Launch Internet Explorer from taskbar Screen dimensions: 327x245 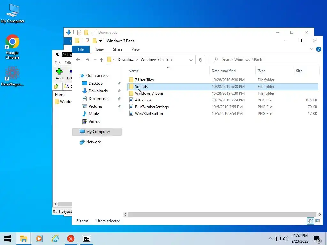click(55, 239)
